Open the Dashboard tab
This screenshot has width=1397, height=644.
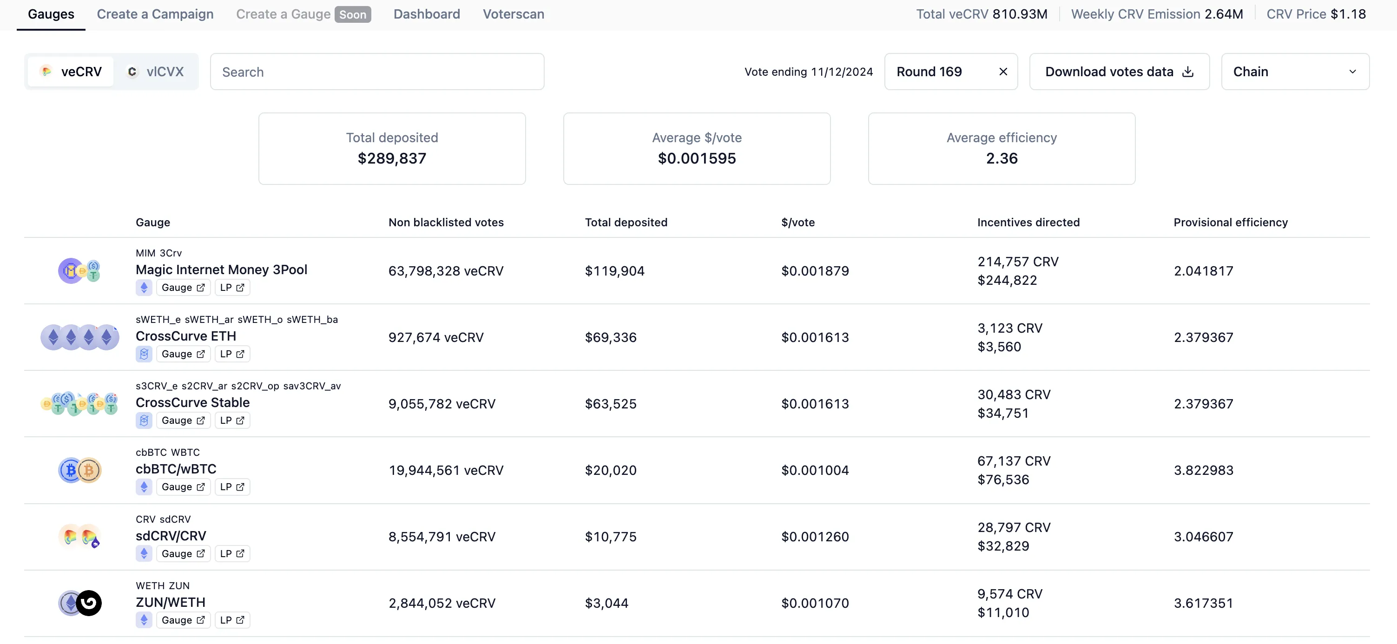[426, 14]
